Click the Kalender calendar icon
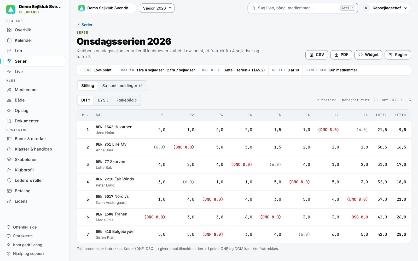 tap(9, 40)
